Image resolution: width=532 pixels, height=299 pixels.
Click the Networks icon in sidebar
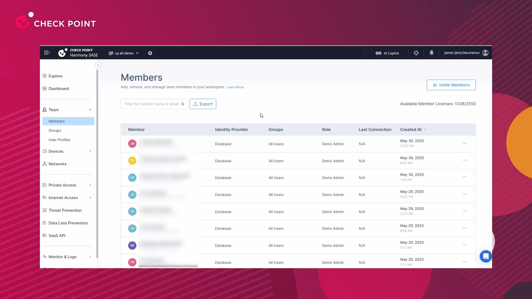tap(44, 164)
